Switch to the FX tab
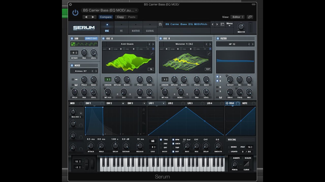 (121, 28)
